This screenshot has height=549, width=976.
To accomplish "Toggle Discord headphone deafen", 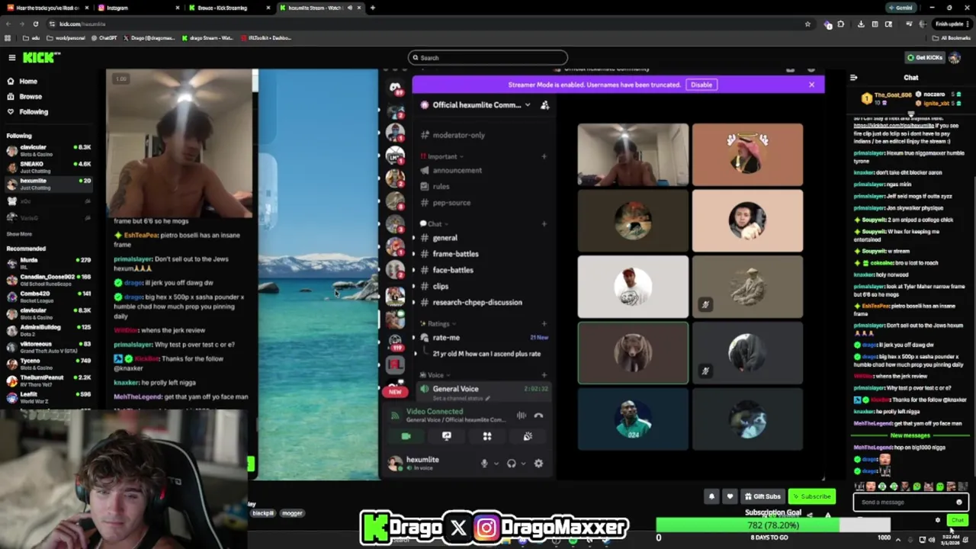I will (x=511, y=463).
